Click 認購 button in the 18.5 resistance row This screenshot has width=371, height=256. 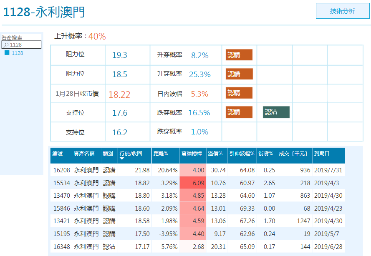coord(239,74)
